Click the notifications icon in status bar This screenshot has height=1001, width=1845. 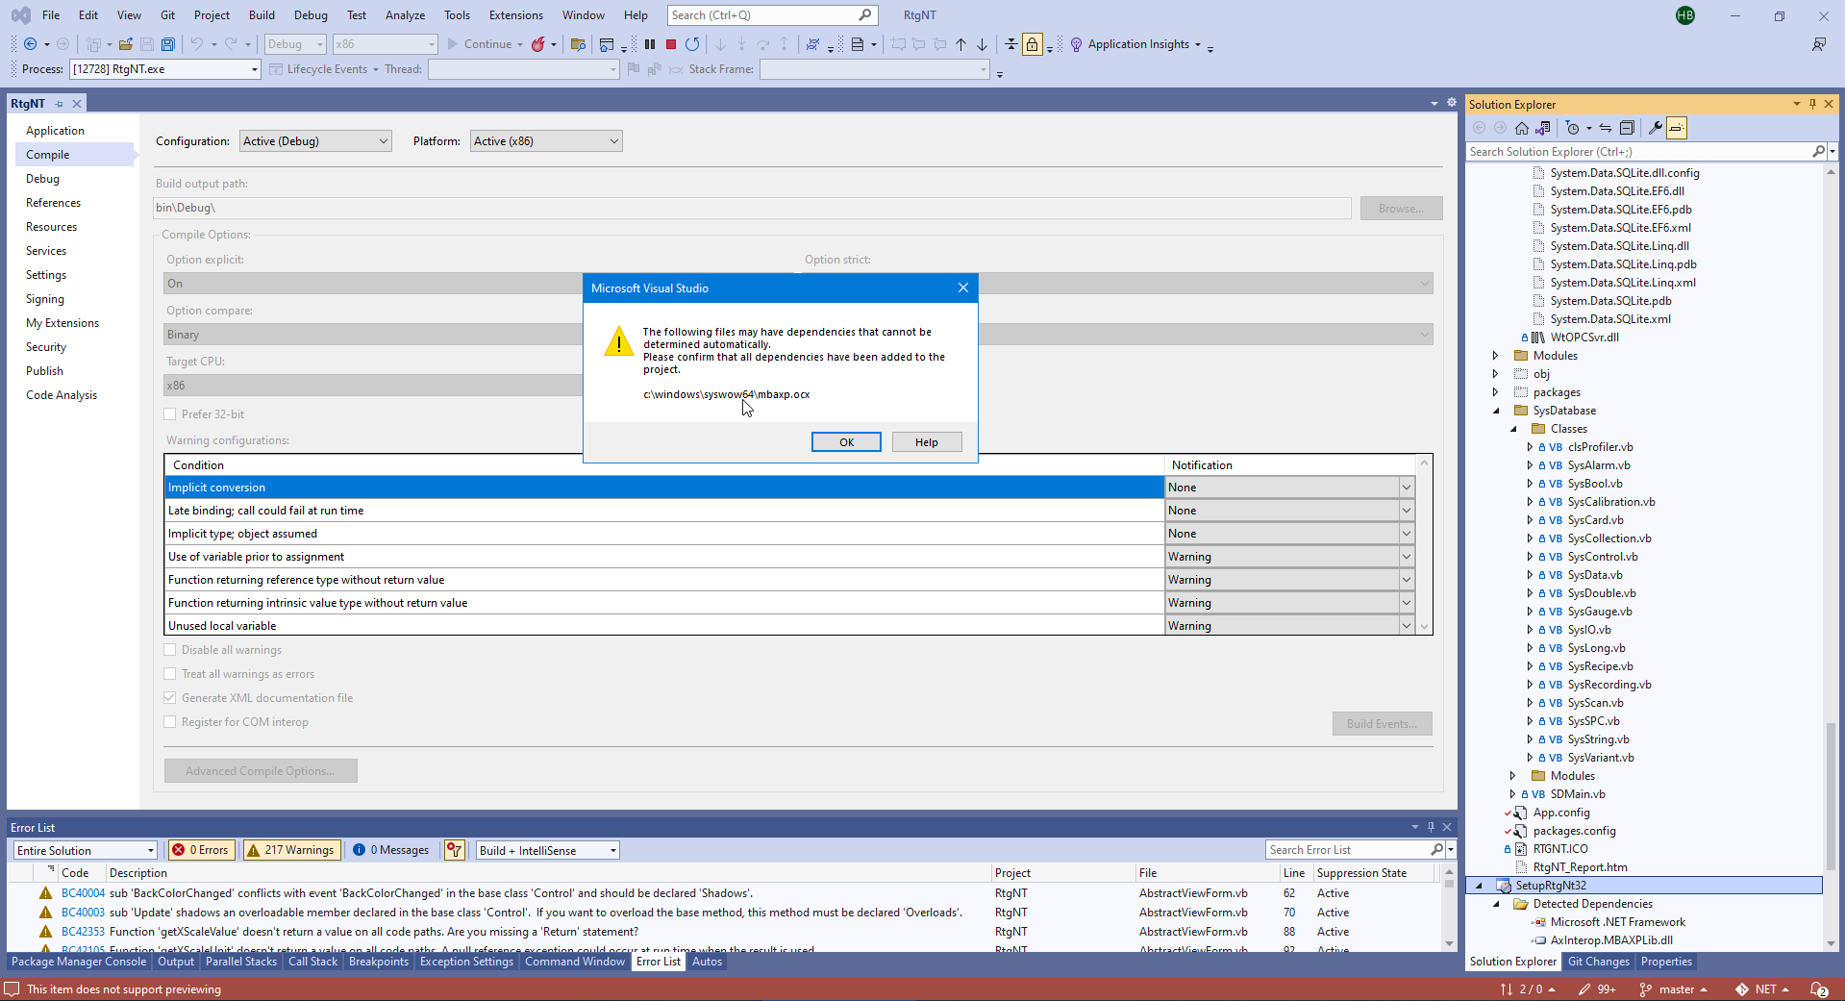point(1819,989)
